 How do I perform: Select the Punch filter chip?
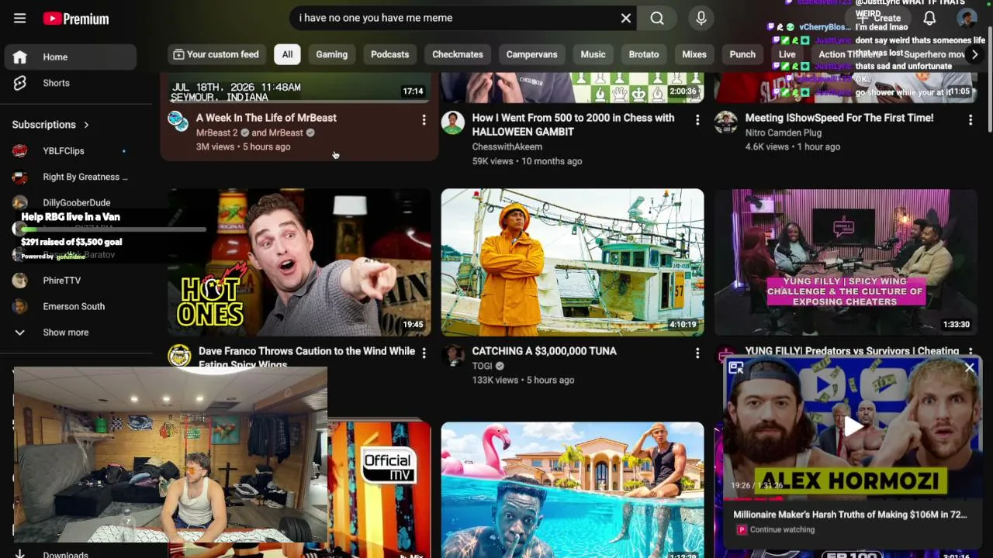pyautogui.click(x=742, y=54)
